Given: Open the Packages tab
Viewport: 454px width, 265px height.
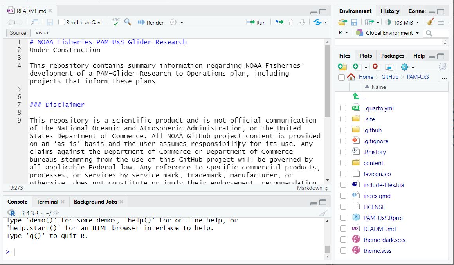Looking at the screenshot, I should [x=392, y=56].
